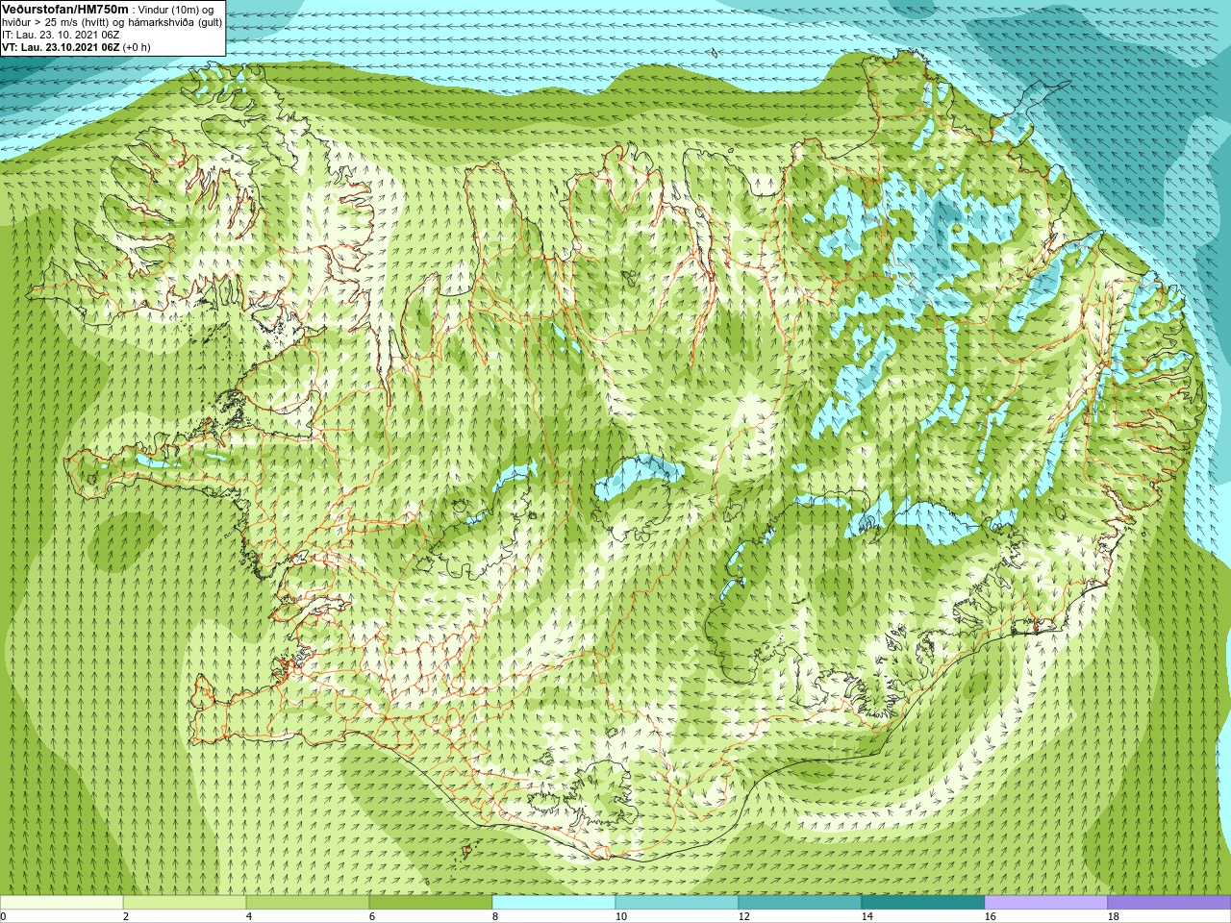Viewport: 1231px width, 923px height.
Task: Click the teal 12–14 m/s legend swatch
Action: [800, 903]
